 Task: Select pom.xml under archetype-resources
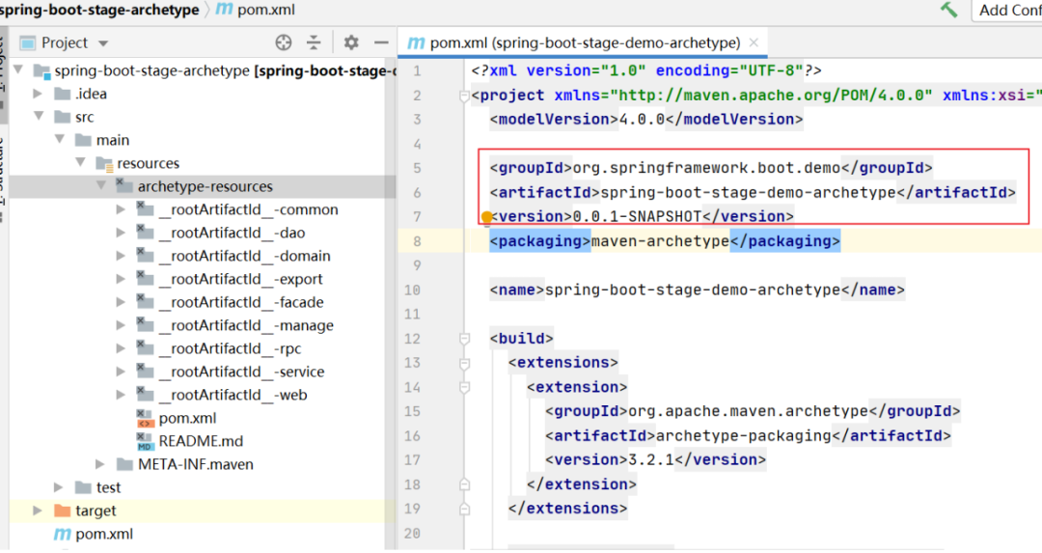[x=187, y=418]
